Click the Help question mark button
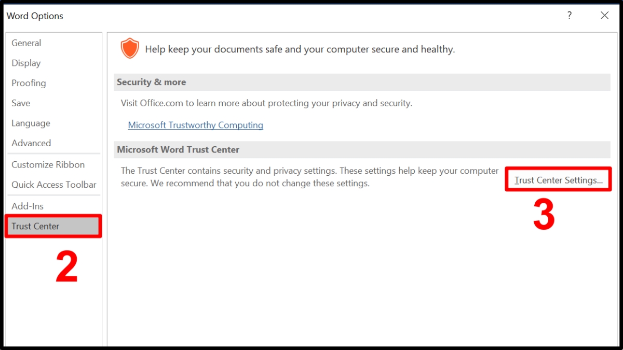Screen dimensions: 623x350 [570, 16]
